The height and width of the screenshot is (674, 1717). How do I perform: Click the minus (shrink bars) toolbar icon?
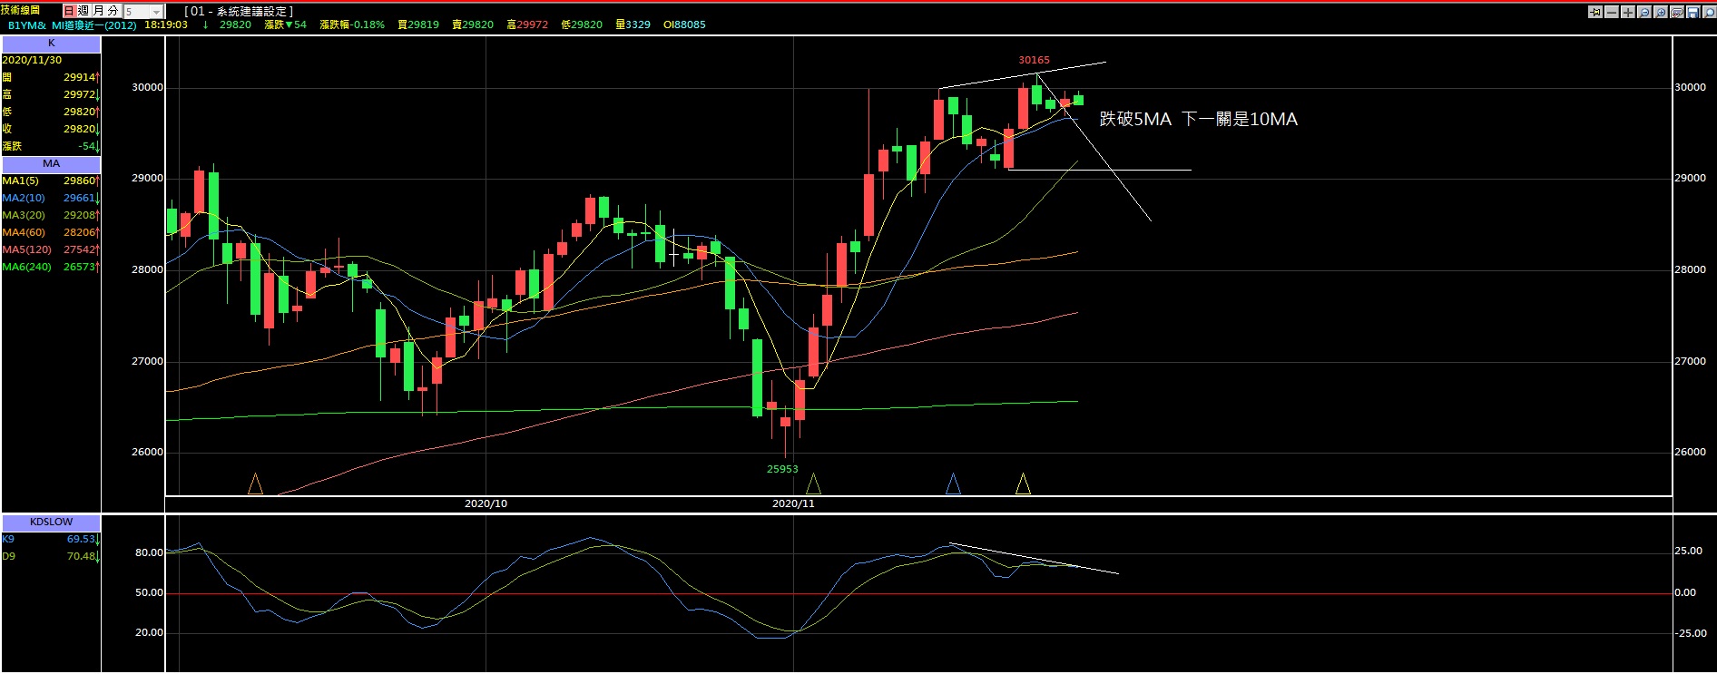pos(1612,12)
